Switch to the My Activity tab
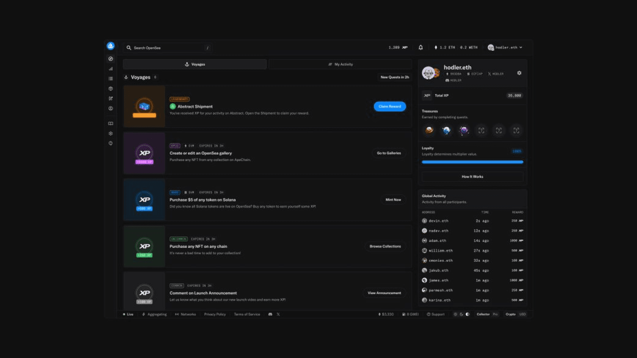Viewport: 637px width, 358px height. 340,64
